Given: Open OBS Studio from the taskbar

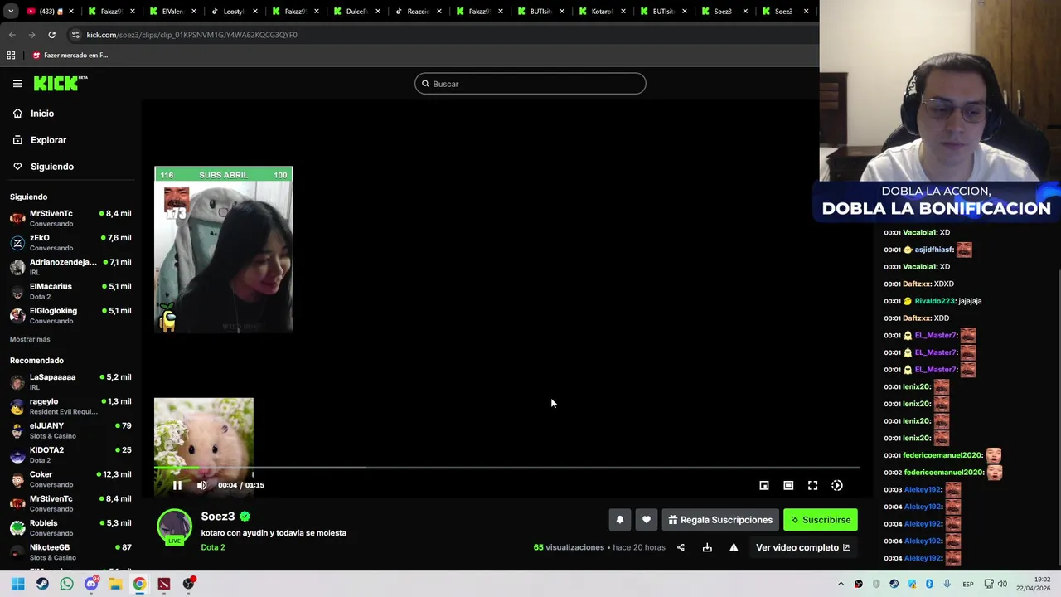Looking at the screenshot, I should coord(189,584).
